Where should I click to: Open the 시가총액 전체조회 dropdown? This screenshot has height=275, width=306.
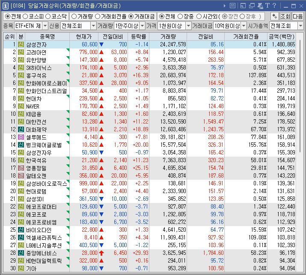coord(300,26)
